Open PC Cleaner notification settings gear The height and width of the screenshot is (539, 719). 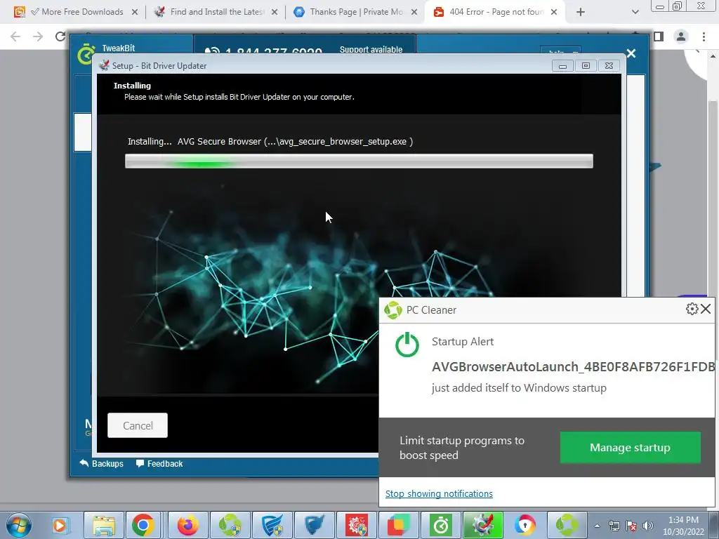(x=692, y=309)
